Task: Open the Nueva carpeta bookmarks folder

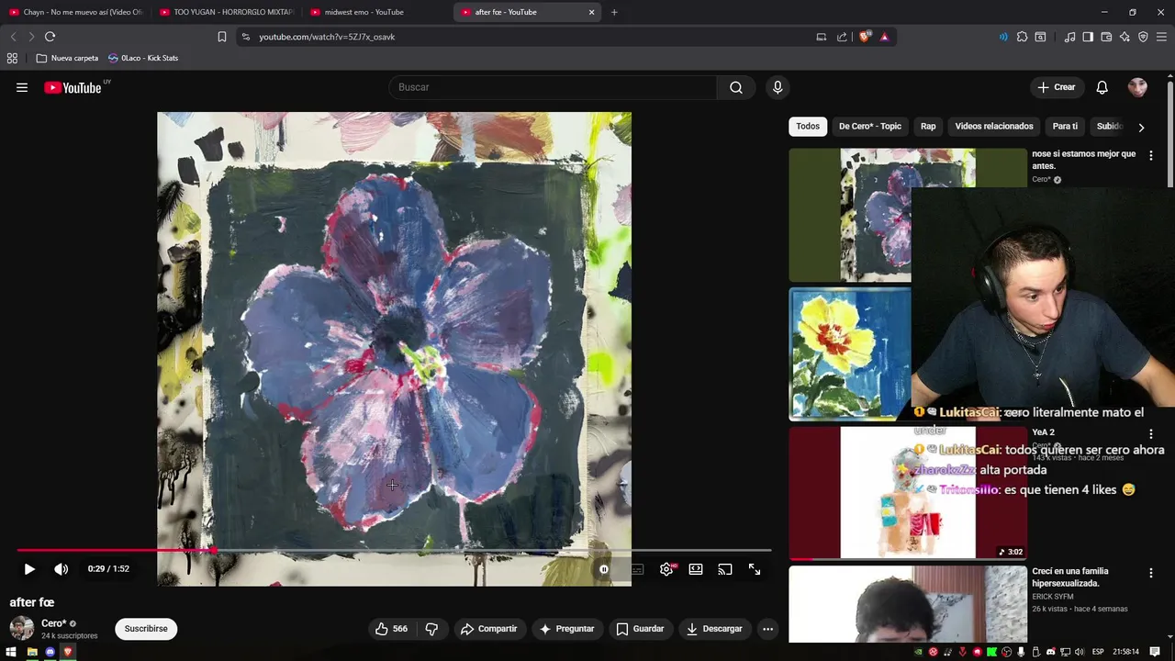Action: [67, 58]
